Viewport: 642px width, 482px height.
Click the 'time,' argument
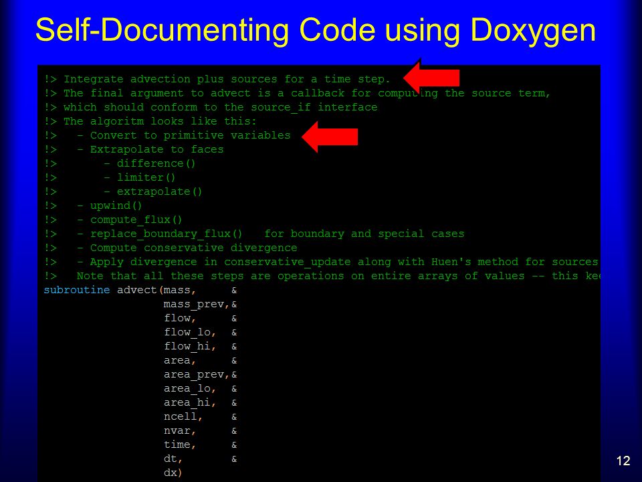point(179,445)
